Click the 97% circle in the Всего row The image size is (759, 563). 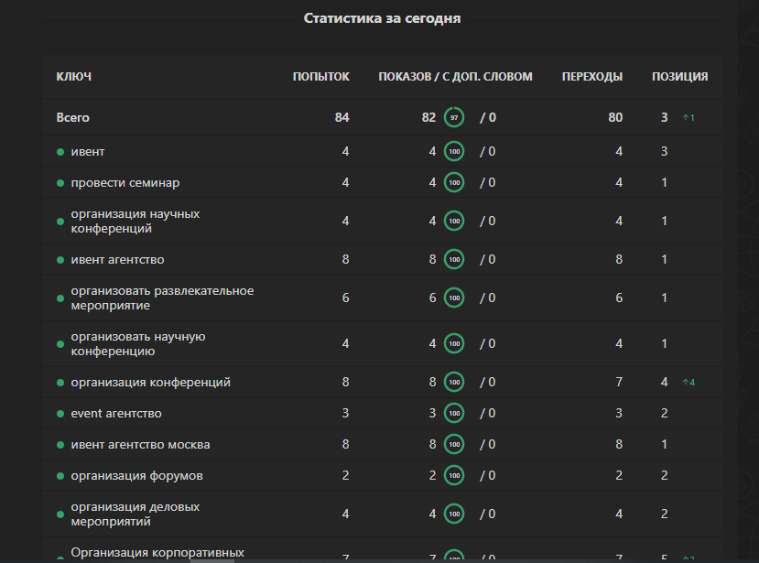tap(454, 117)
